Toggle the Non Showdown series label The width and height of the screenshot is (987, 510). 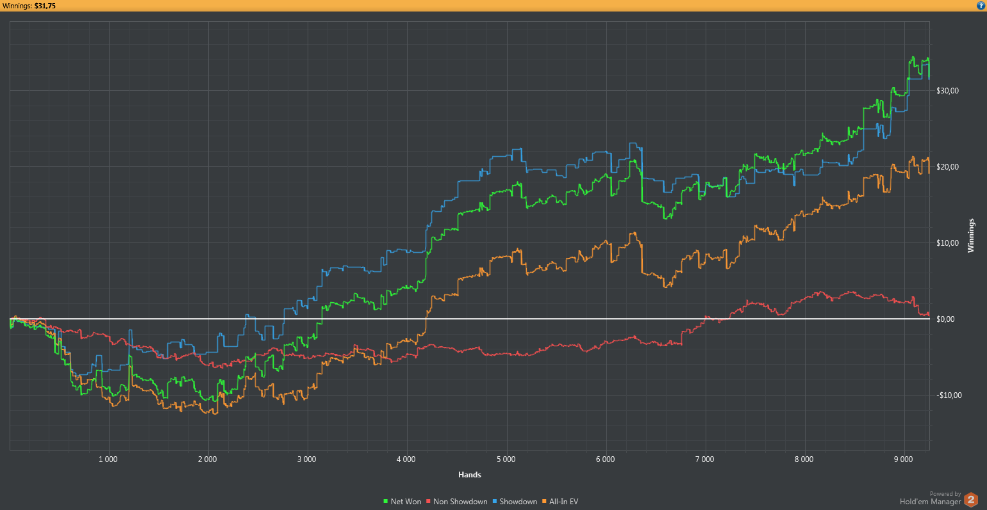click(460, 502)
